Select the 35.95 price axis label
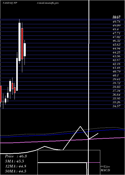Screen dimensions: 125x175 [x=116, y=98]
